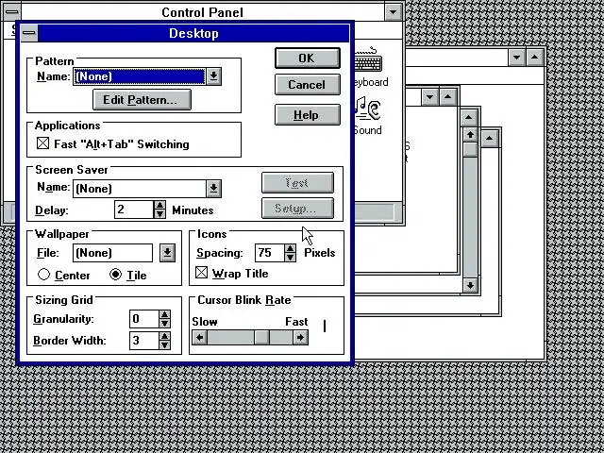Screen dimensions: 604x453
Task: Click the Screen Saver Delay value field
Action: [x=134, y=210]
